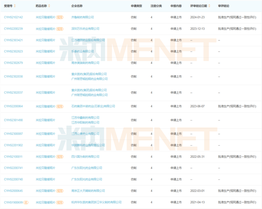Sort by 药品名称 column arrows

(x=49, y=6)
